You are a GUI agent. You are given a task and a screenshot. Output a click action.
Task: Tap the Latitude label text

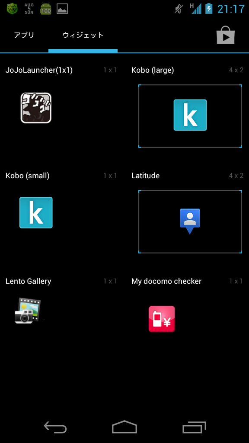(145, 176)
